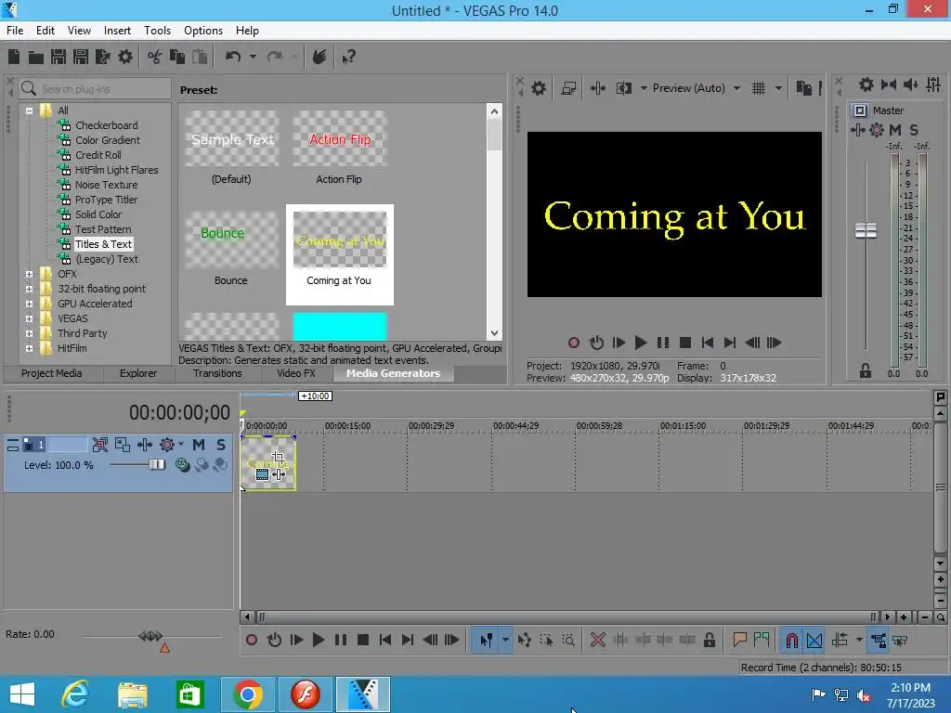Viewport: 951px width, 713px height.
Task: Expand the HitFilm folder
Action: pos(29,349)
